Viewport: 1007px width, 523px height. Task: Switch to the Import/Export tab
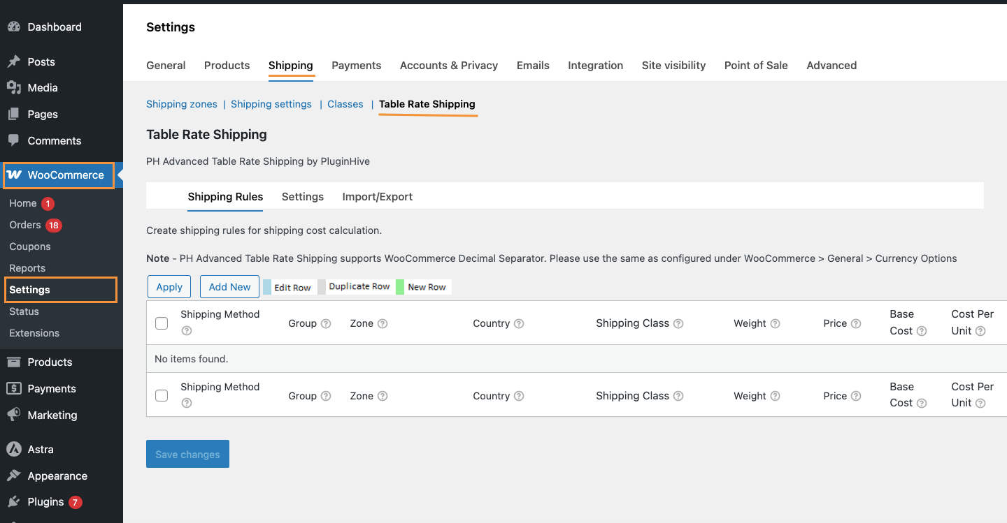(377, 197)
